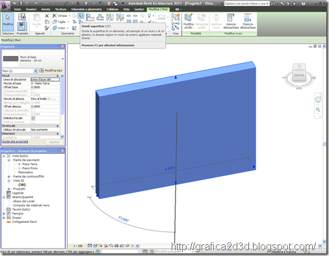
Task: Toggle the Seleziona e trascina checkbox
Action: [269, 251]
